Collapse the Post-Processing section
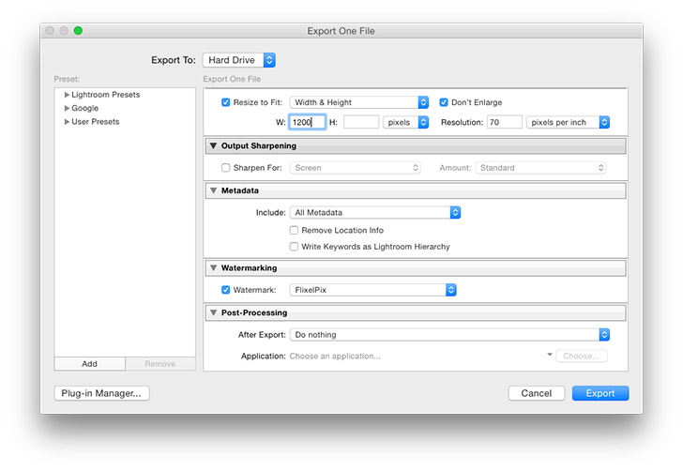This screenshot has height=471, width=683. coord(214,312)
